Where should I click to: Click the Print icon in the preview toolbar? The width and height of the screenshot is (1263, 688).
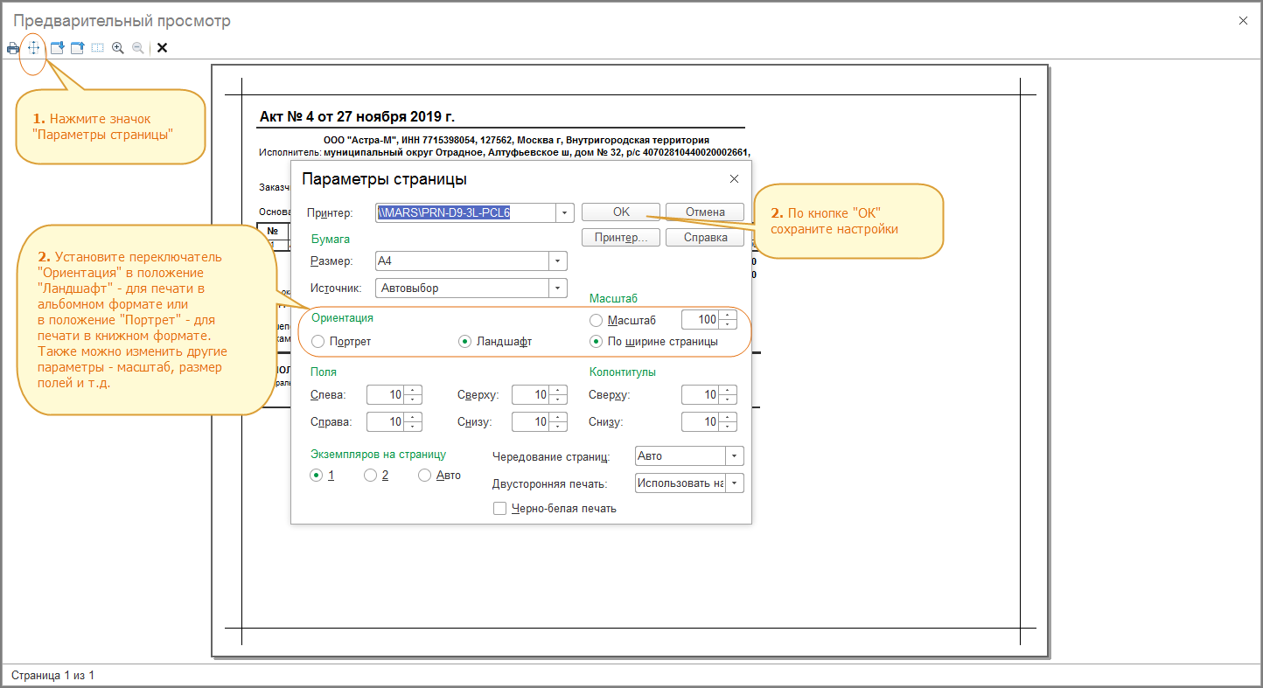pos(13,48)
